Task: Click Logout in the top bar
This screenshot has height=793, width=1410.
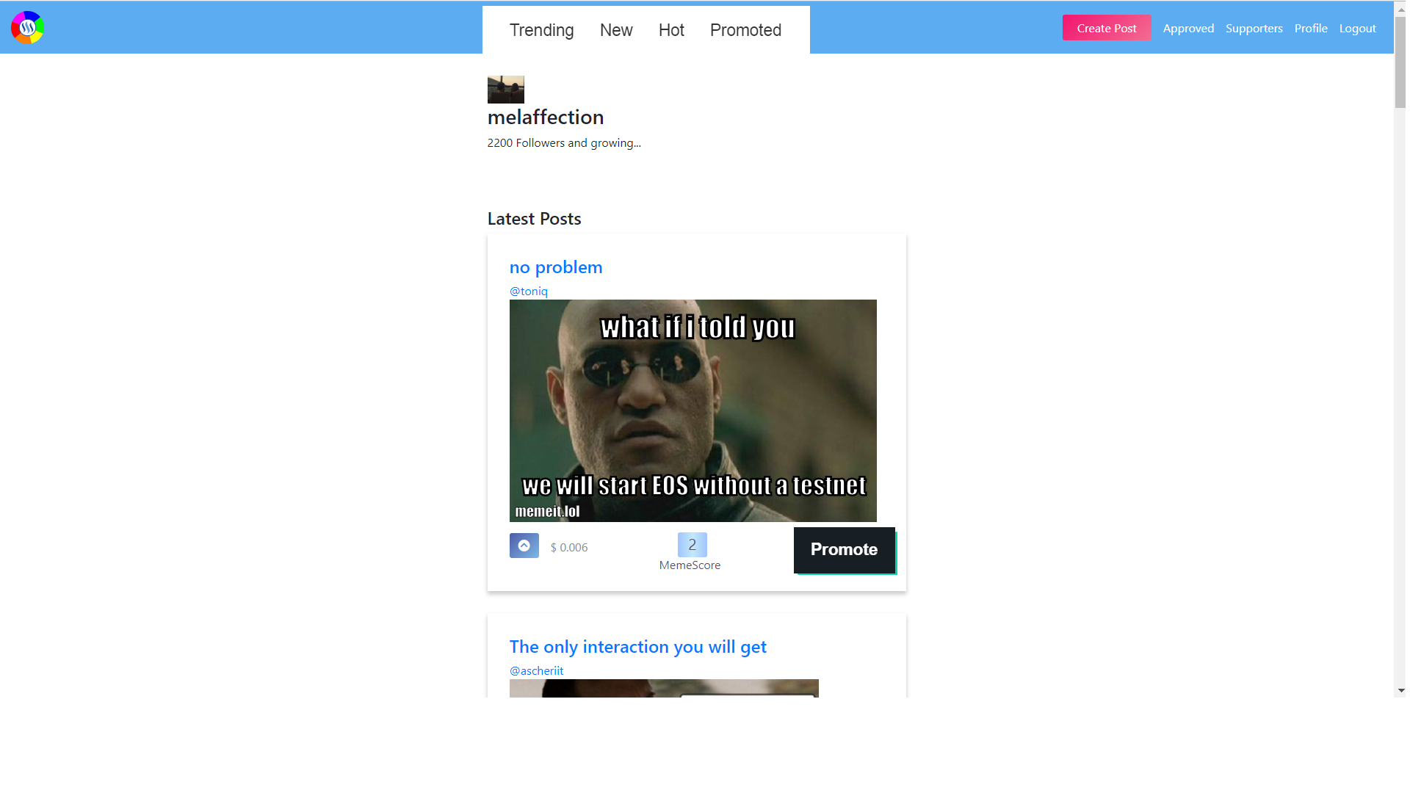Action: point(1356,29)
